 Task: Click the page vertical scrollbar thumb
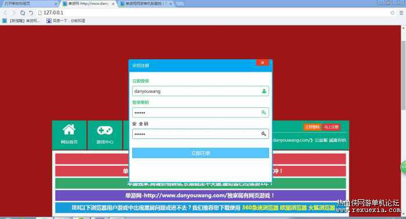pyautogui.click(x=403, y=75)
